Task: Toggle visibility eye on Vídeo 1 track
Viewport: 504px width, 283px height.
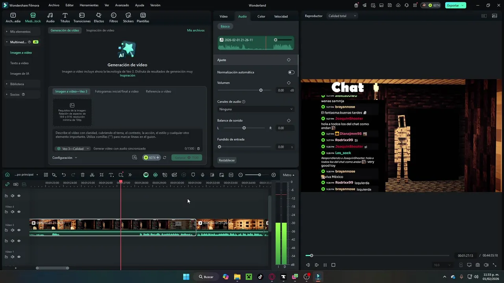Action: point(19,257)
